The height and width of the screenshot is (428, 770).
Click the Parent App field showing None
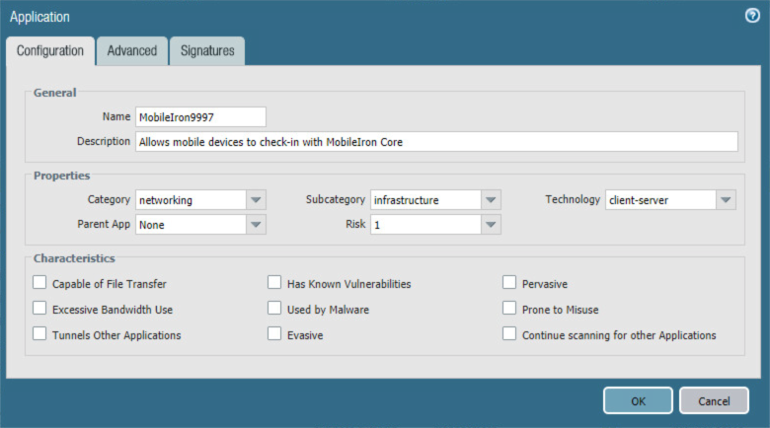(191, 224)
